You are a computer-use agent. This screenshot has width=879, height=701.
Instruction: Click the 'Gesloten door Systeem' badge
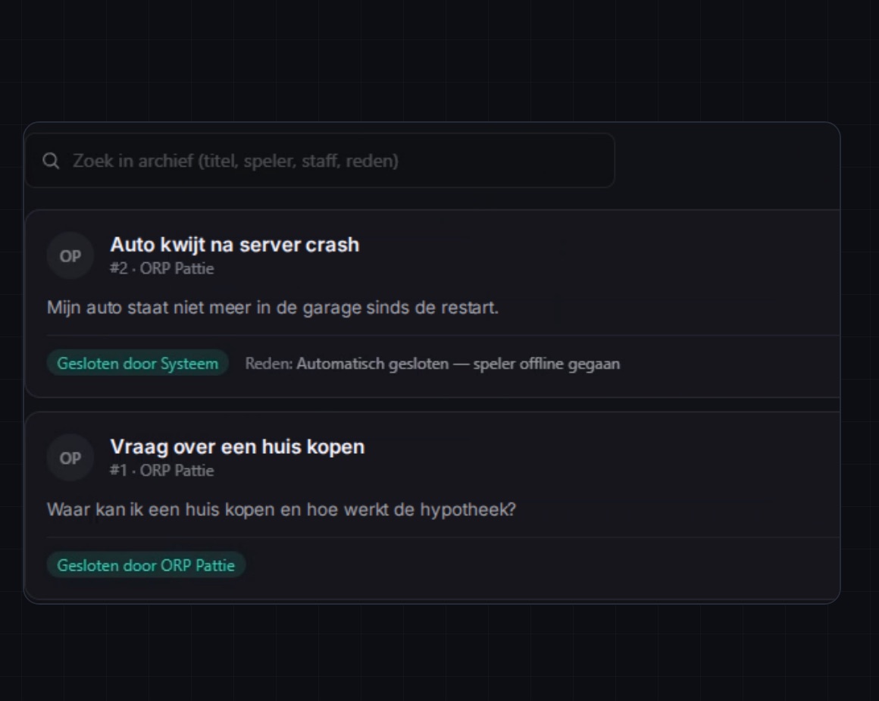click(137, 364)
